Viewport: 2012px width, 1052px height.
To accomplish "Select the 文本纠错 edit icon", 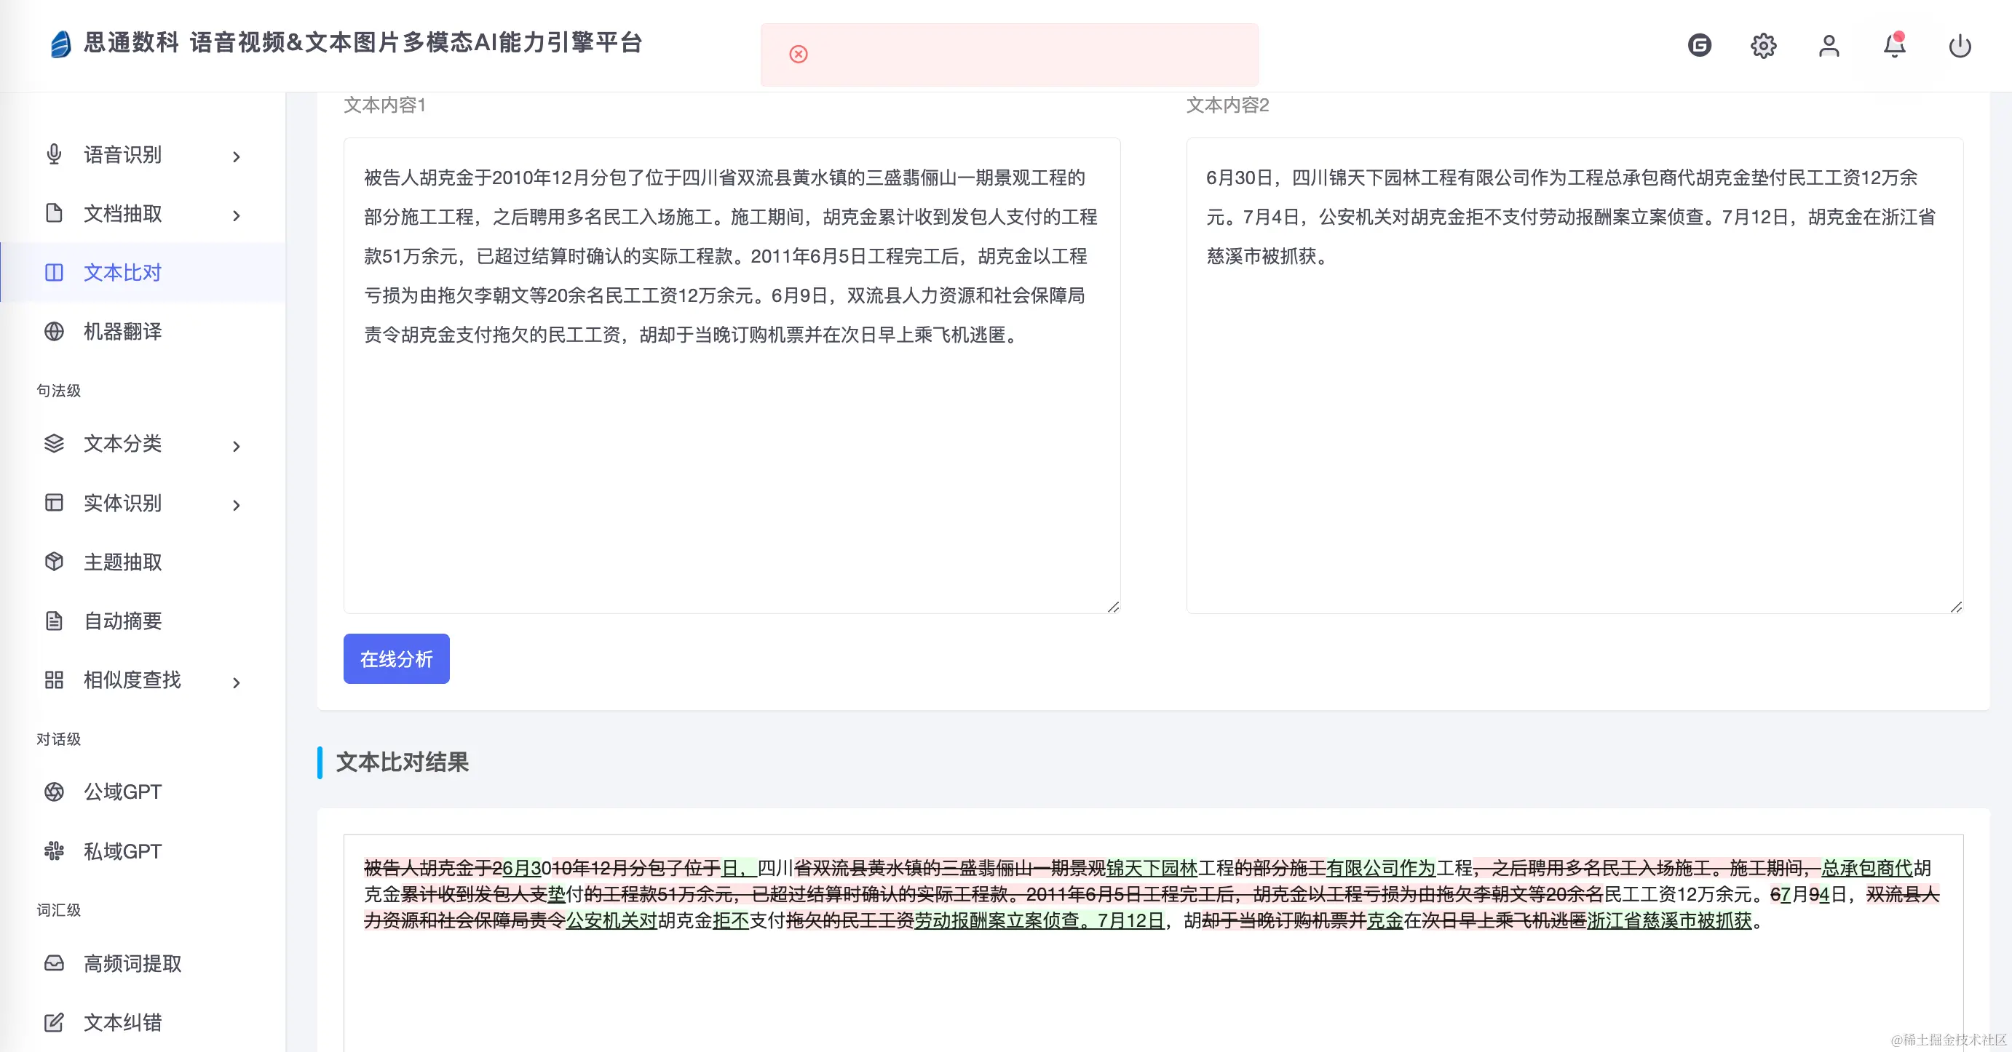I will (x=54, y=1023).
